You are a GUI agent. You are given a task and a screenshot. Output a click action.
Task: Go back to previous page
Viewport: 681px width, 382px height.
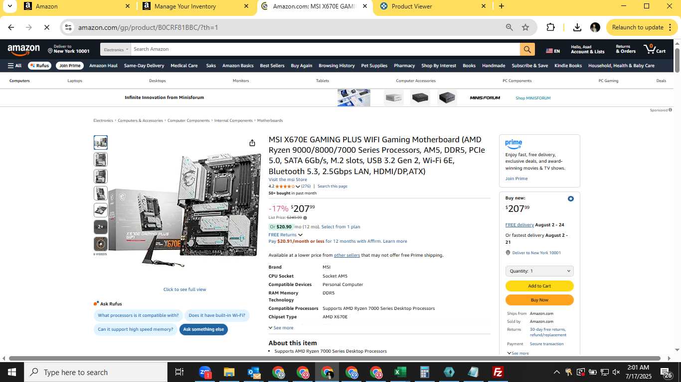click(x=11, y=27)
